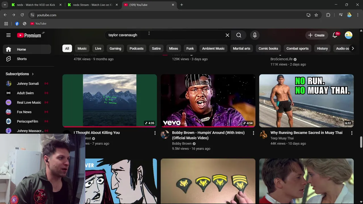Viewport: 363px width, 204px height.
Task: Click the Why Running Became Sacred title
Action: pos(306,133)
